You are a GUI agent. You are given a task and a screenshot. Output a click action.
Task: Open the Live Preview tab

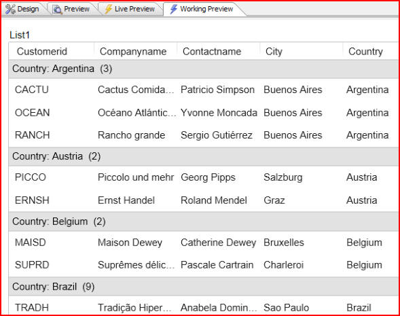130,10
